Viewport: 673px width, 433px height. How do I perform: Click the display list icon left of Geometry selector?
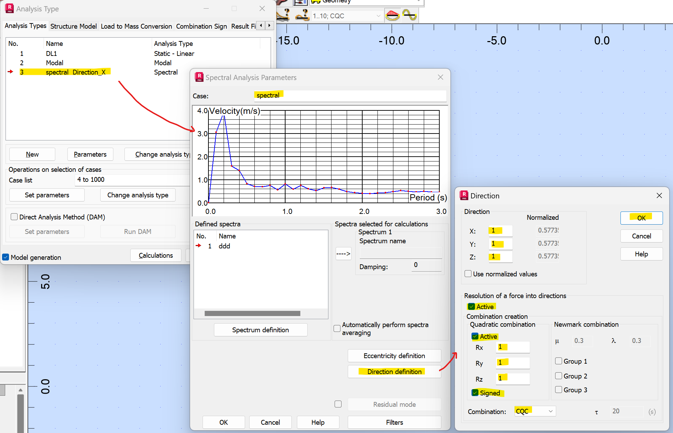[300, 3]
